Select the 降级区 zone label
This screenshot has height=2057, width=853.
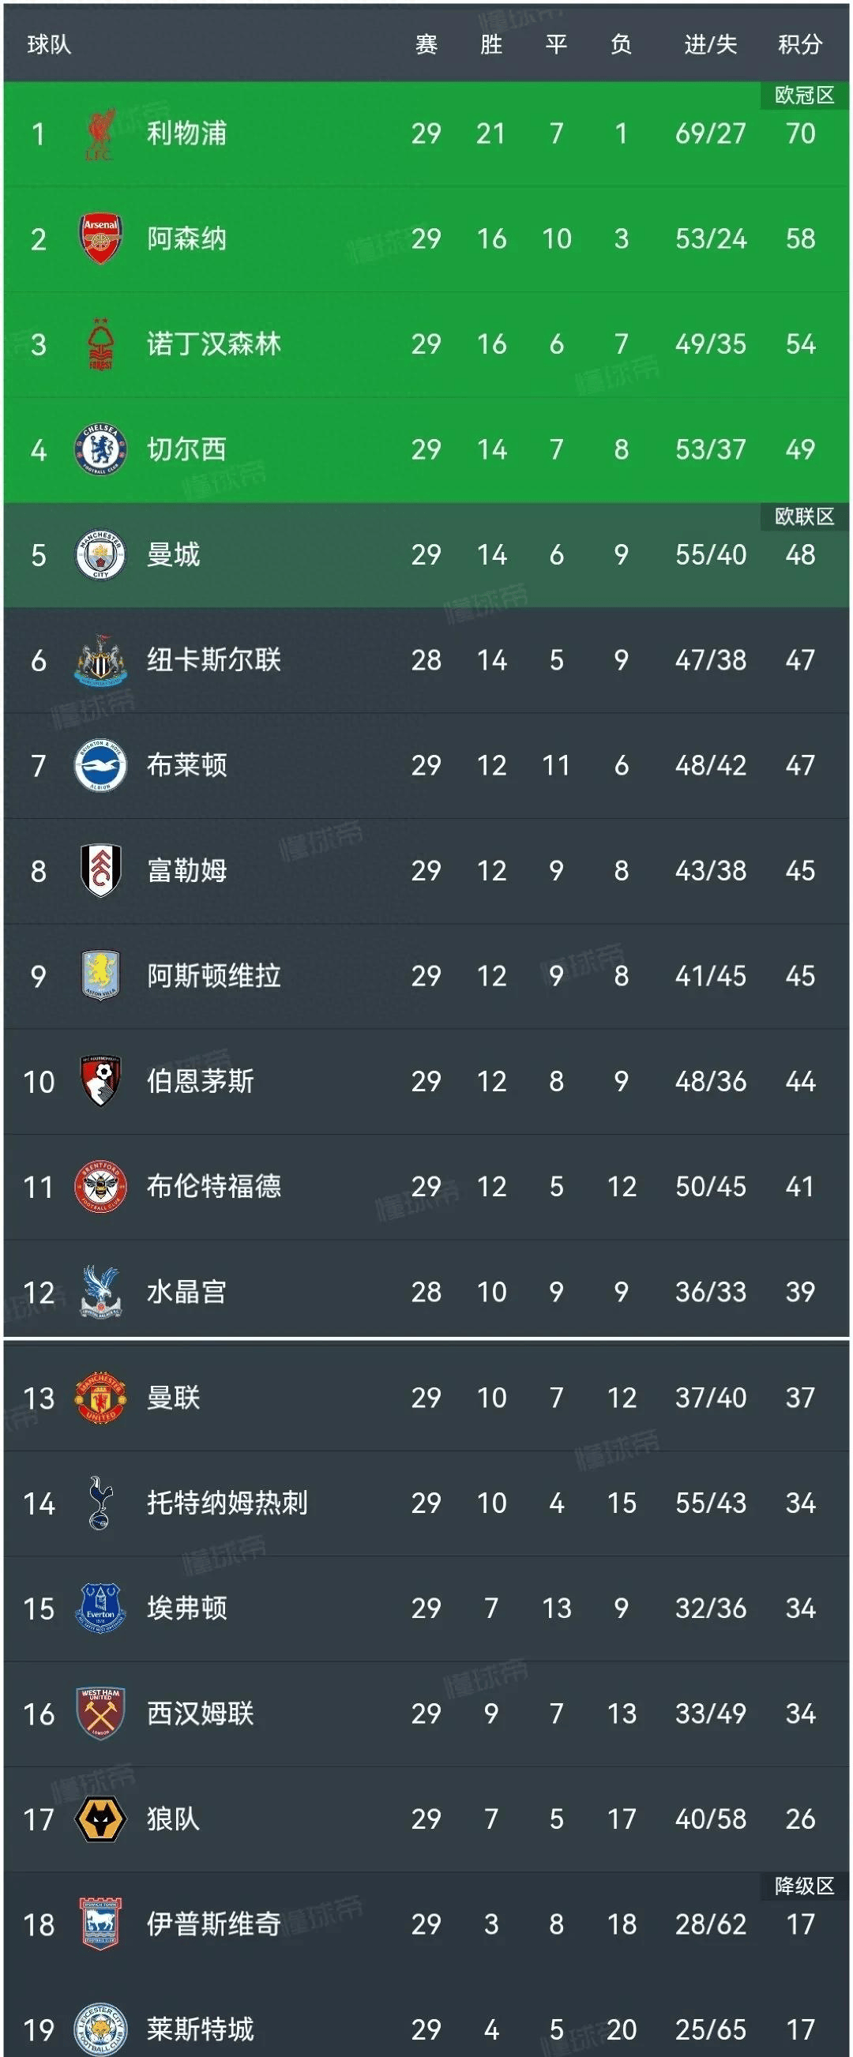click(804, 1886)
